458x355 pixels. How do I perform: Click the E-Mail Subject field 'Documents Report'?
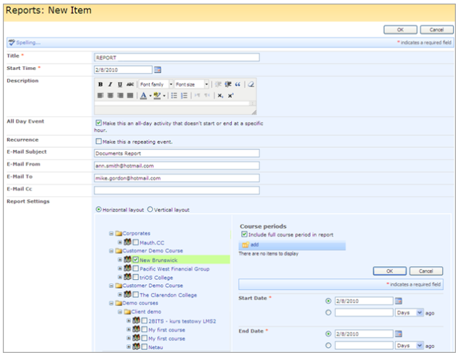click(177, 153)
